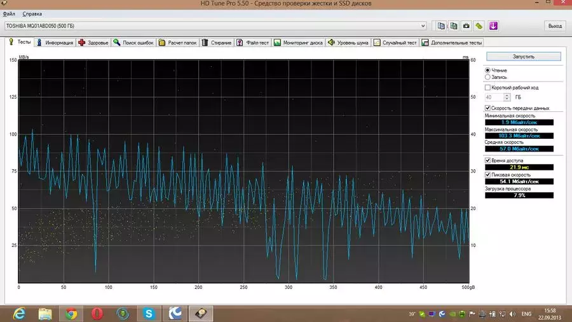Open the Файл menu
Viewport: 572px width, 322px height.
[9, 14]
